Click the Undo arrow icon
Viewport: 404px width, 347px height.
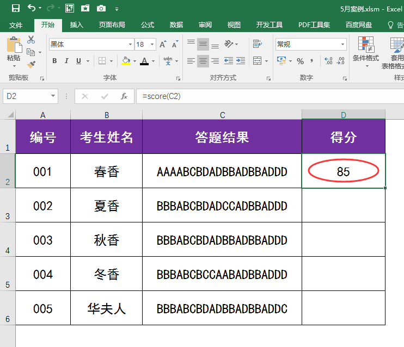coord(31,8)
